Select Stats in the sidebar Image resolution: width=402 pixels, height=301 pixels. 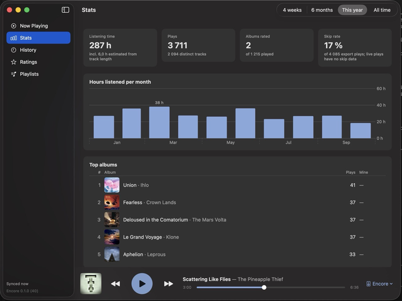(39, 37)
